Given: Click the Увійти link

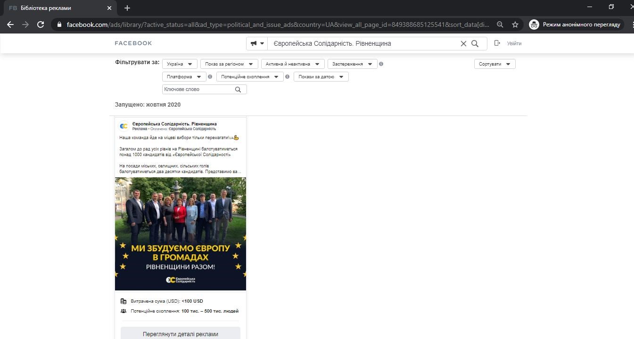Looking at the screenshot, I should pyautogui.click(x=514, y=43).
